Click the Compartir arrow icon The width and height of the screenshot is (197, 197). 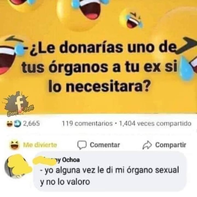pyautogui.click(x=147, y=145)
